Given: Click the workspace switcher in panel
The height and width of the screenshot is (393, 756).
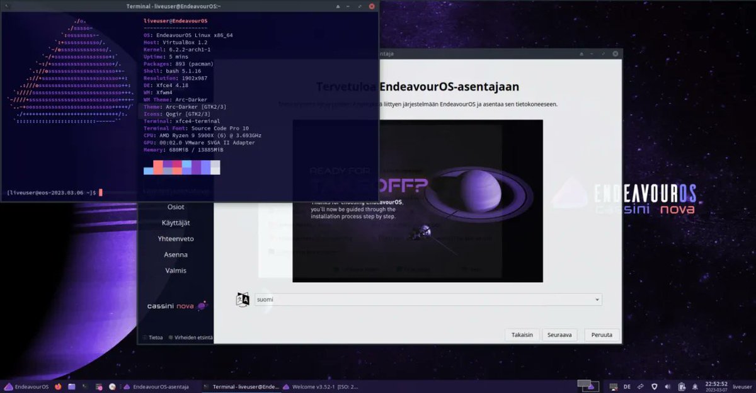Looking at the screenshot, I should [x=588, y=385].
